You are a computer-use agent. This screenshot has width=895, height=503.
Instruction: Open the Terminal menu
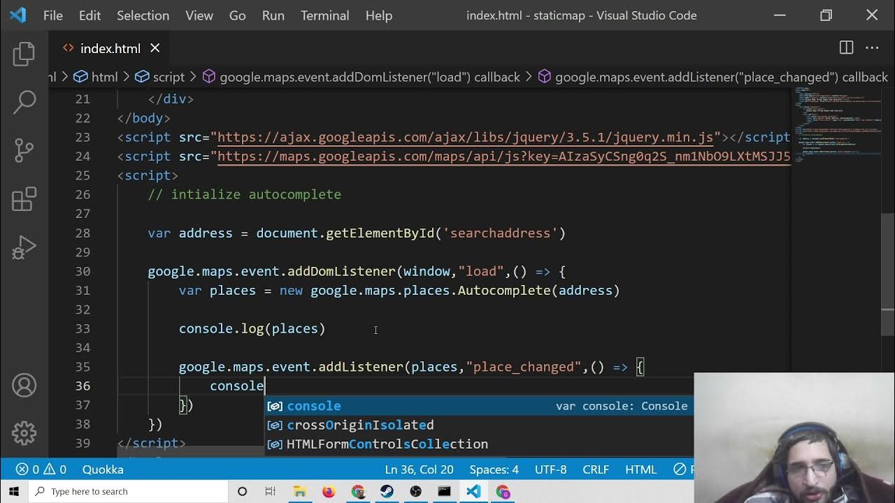(x=324, y=15)
